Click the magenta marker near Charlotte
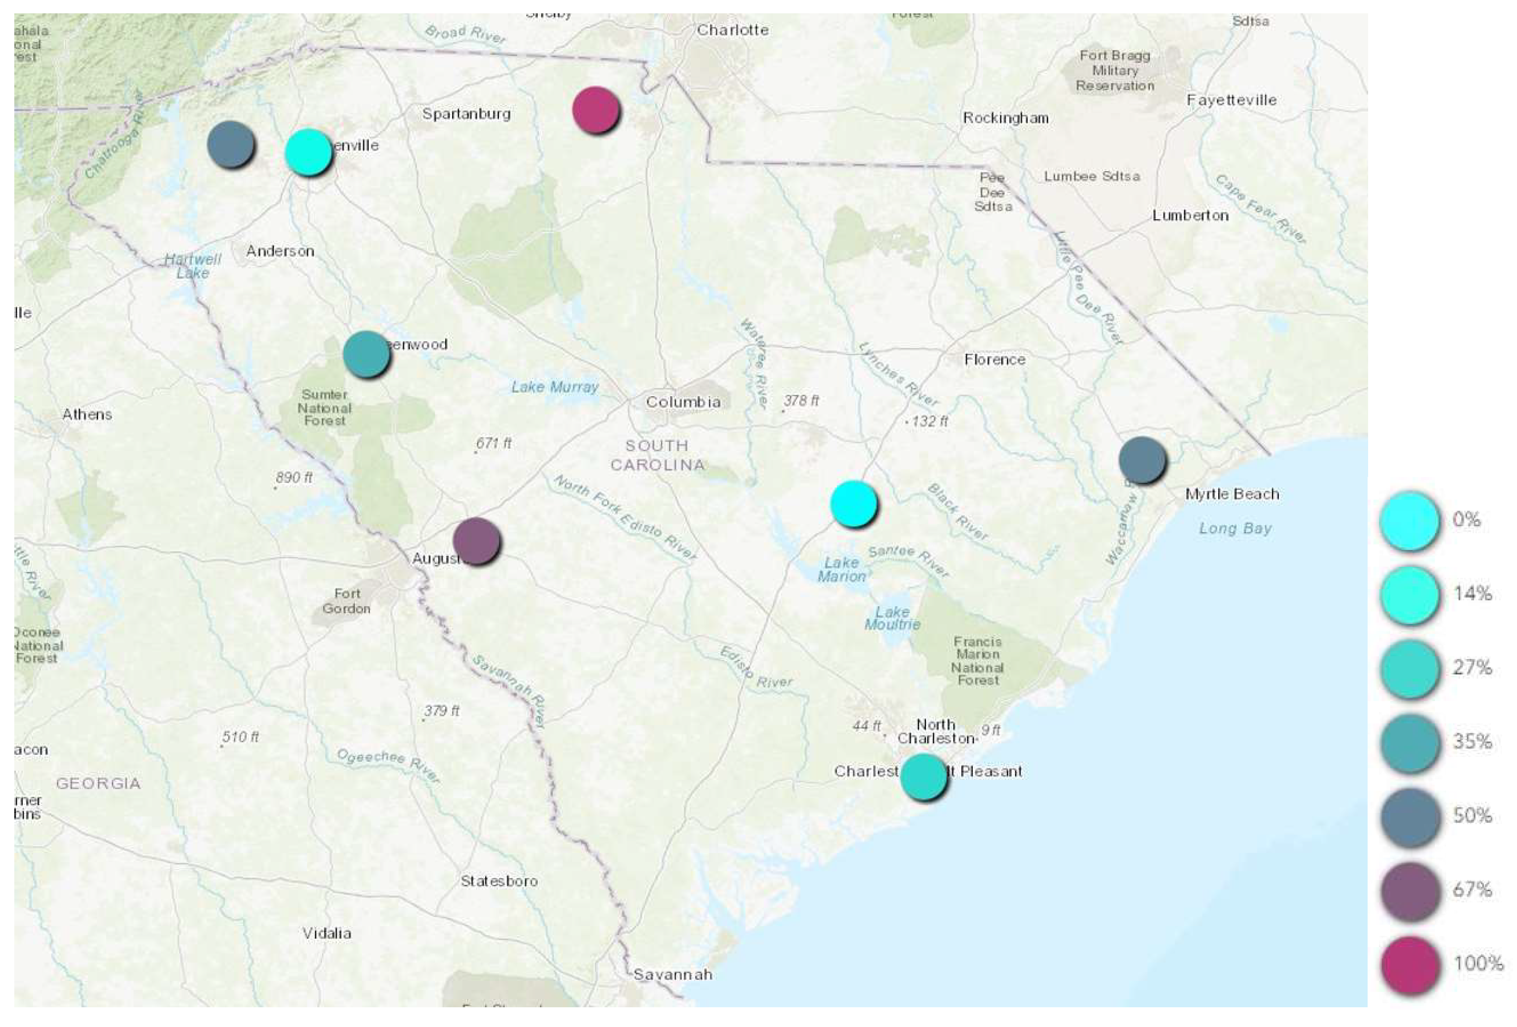 595,109
